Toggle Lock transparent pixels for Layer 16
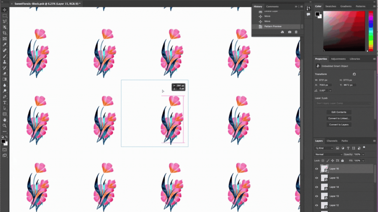The height and width of the screenshot is (212, 378). pos(323,160)
